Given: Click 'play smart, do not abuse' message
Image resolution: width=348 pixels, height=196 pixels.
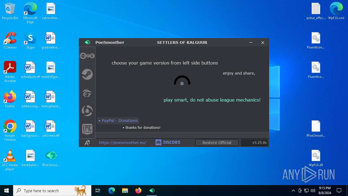Looking at the screenshot, I should pos(212,100).
